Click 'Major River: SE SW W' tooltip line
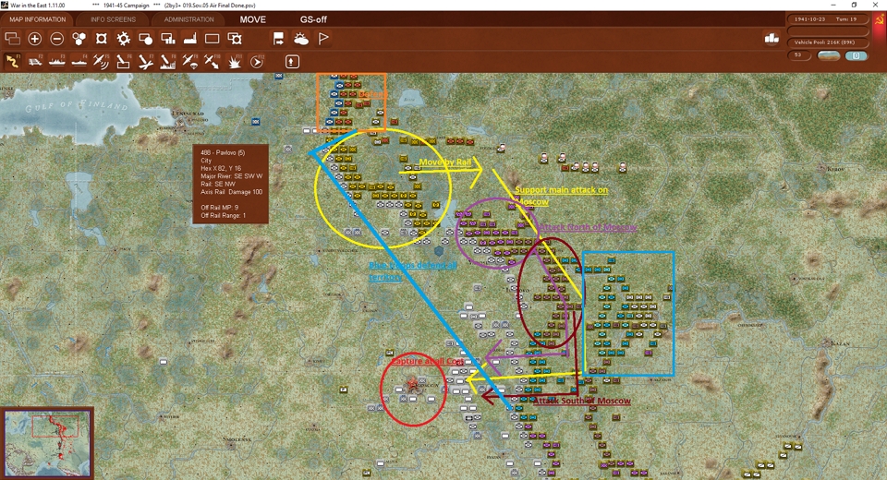Viewport: 887px width, 480px height. tap(232, 175)
